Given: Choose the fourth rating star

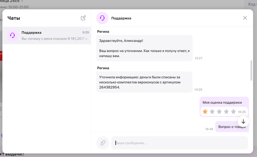Looking at the screenshot, I should pos(226,111).
